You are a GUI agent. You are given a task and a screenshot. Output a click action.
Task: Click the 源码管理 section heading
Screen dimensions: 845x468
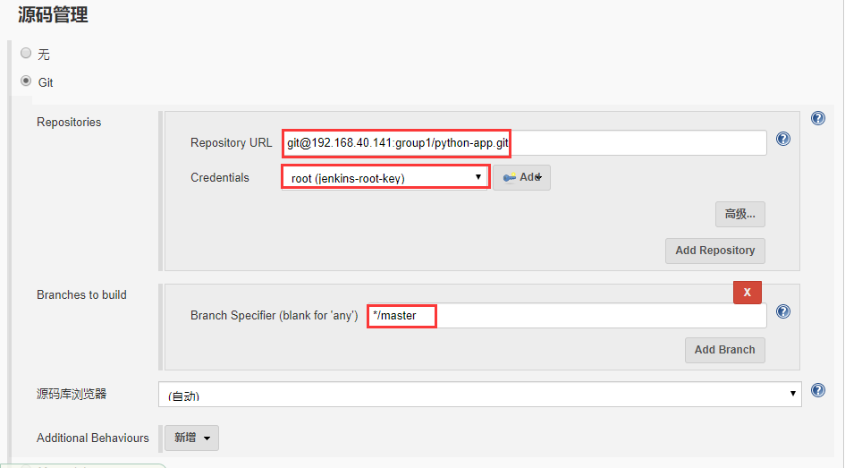click(54, 15)
